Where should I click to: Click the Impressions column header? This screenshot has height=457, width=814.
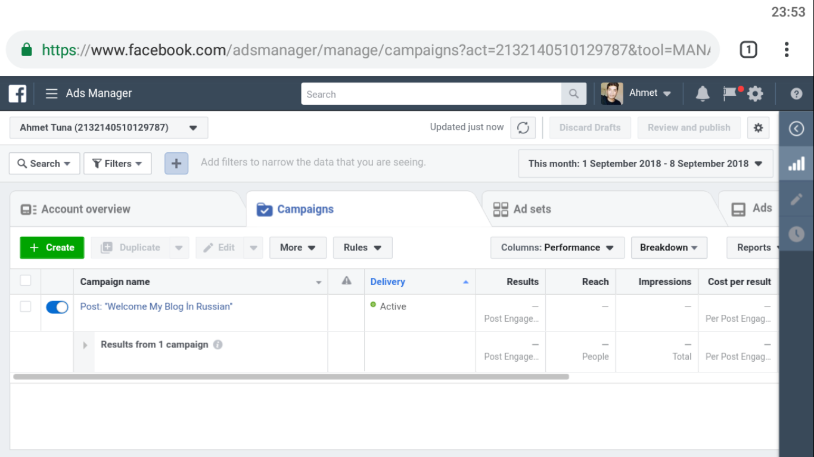click(657, 281)
